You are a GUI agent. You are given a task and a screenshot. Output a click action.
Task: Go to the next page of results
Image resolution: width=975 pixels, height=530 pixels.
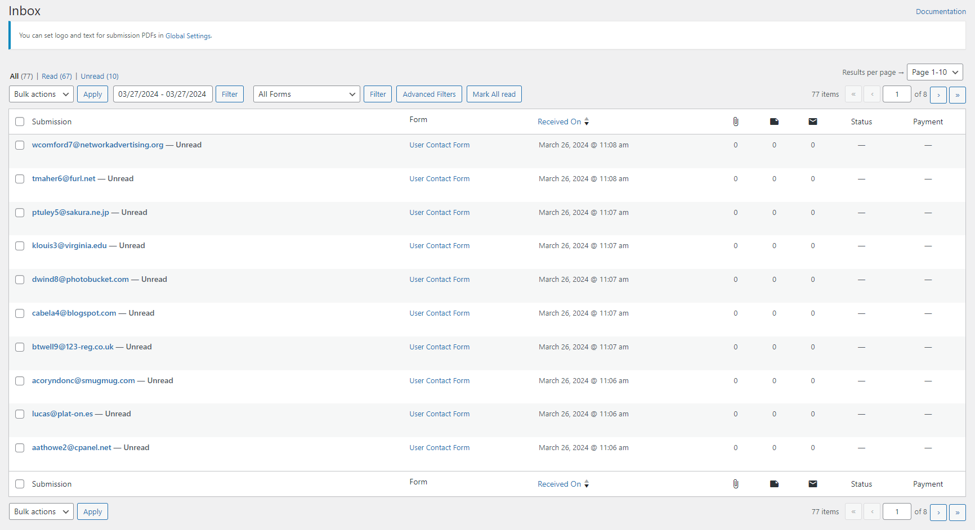938,95
